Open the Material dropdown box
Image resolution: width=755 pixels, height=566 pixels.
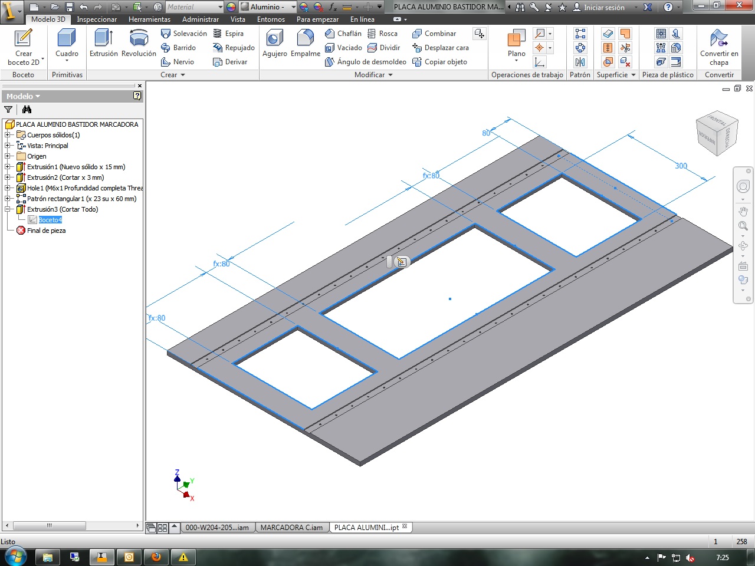click(194, 7)
